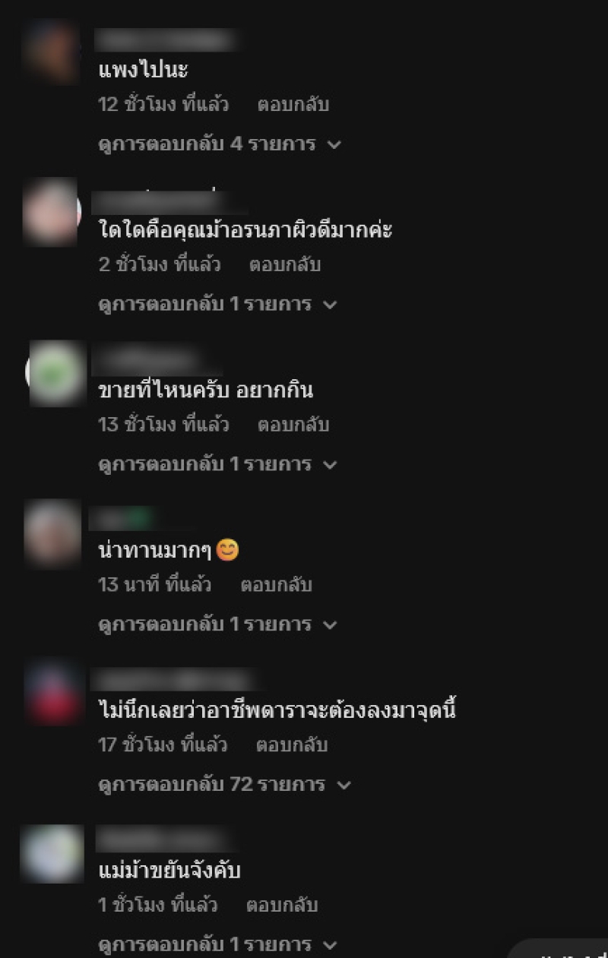Open avatar of ใดใดคือคุณม้าอรนภา commenter
This screenshot has width=608, height=958.
(x=52, y=212)
